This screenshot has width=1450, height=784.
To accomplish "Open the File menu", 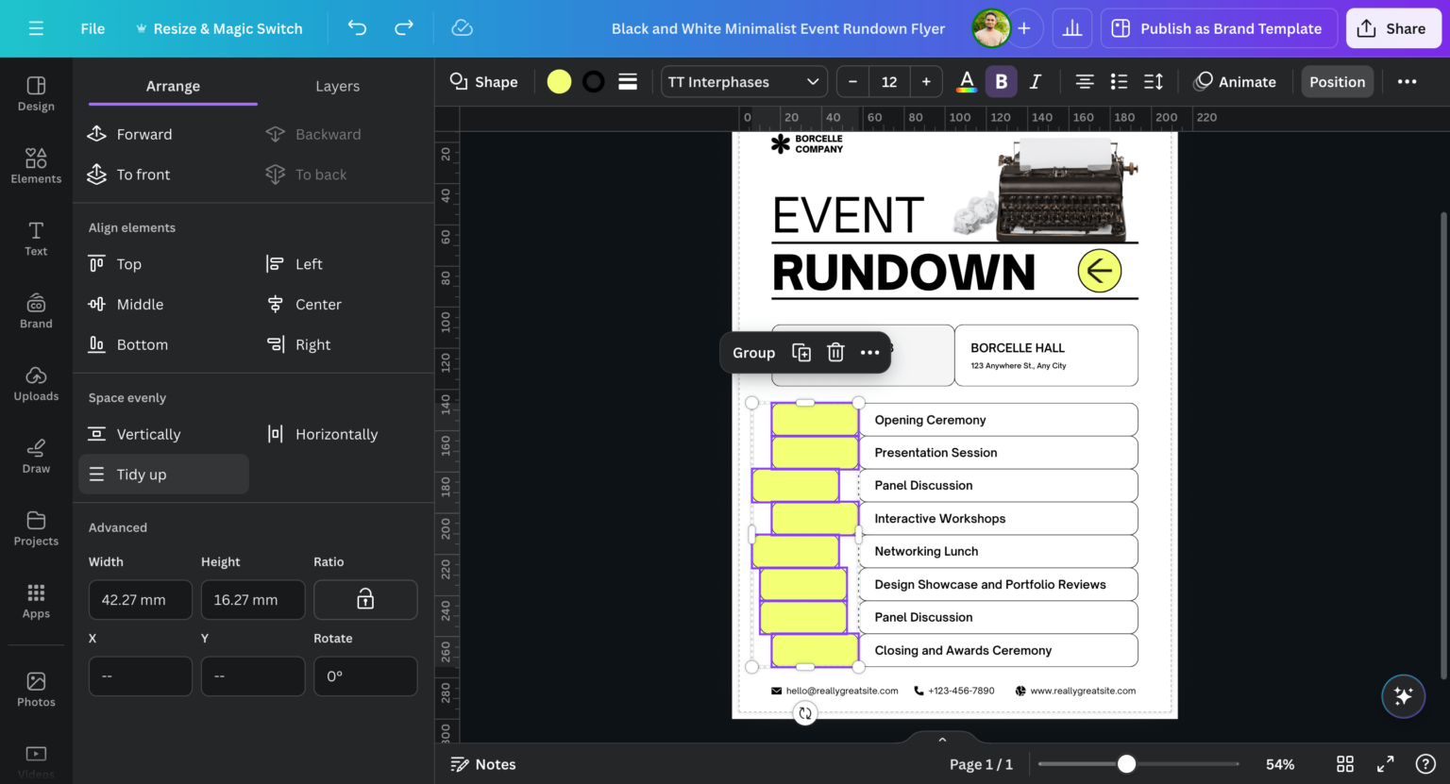I will click(x=92, y=28).
